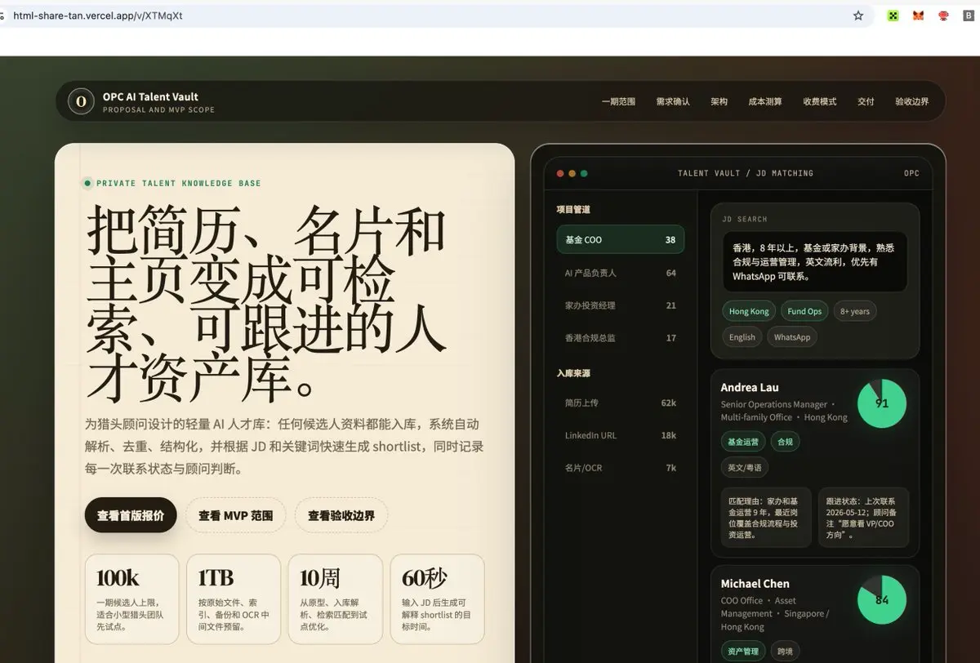Viewport: 980px width, 663px height.
Task: Toggle the English filter tag
Action: [x=742, y=337]
